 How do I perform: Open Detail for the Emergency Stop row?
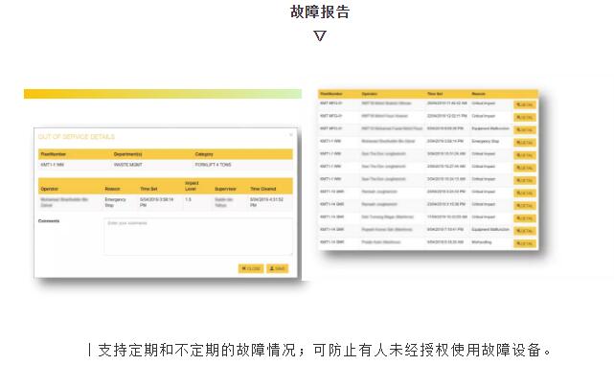[524, 142]
